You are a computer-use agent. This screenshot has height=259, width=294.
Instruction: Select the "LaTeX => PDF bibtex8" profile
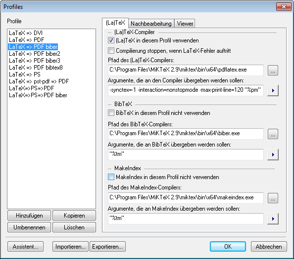(x=36, y=68)
